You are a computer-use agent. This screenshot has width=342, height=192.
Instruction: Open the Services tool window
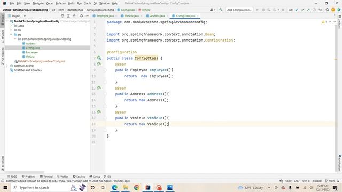click(x=79, y=177)
